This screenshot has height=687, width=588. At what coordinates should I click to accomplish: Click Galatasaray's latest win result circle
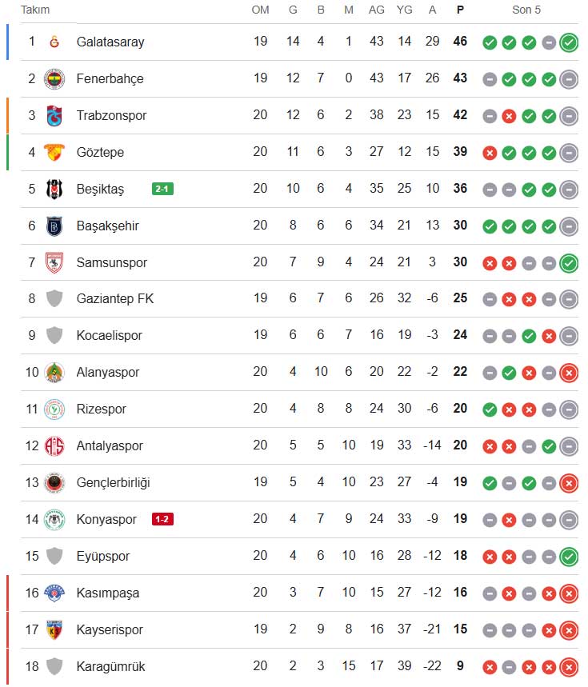pos(569,42)
